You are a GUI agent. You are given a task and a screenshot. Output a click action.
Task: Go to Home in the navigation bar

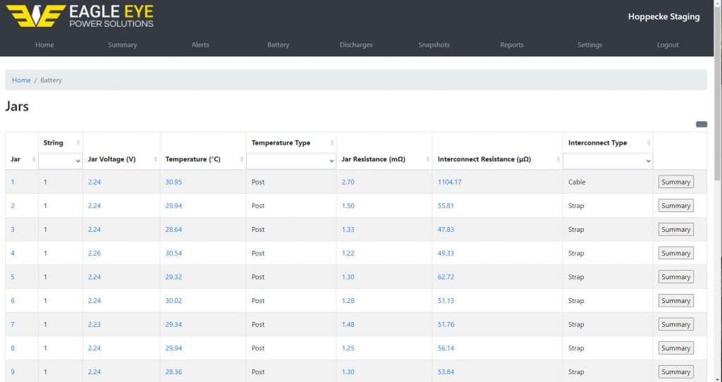(44, 44)
